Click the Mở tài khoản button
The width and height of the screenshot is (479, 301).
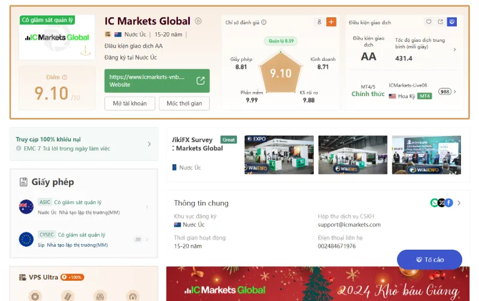click(x=129, y=103)
